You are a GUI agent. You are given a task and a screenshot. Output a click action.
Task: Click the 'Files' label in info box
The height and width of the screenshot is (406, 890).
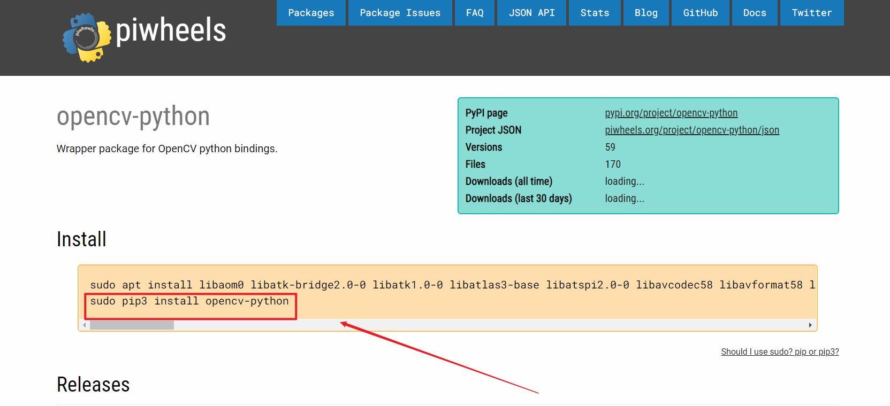tap(475, 164)
